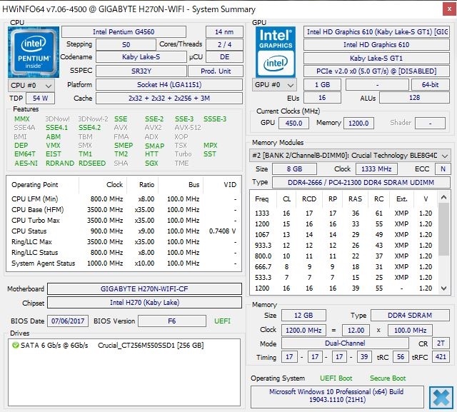Click the Cores/Threads 2 / 4 field
Screen dimensions: 457x412
tap(224, 44)
